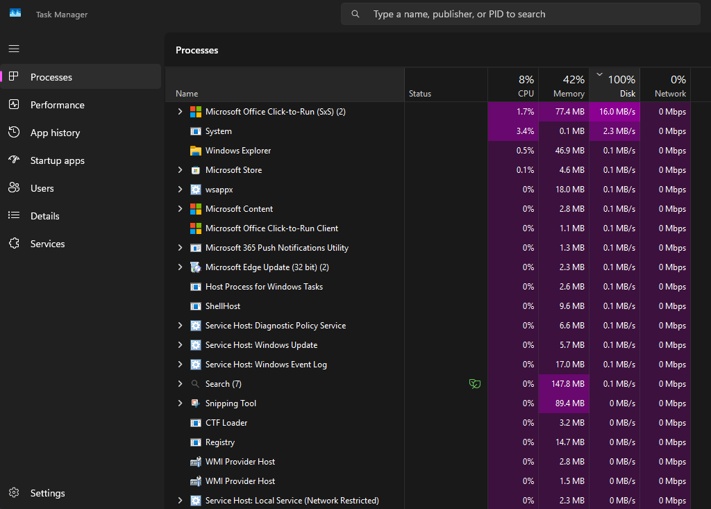Expand the Search (7) process group
The height and width of the screenshot is (509, 711).
pos(180,384)
